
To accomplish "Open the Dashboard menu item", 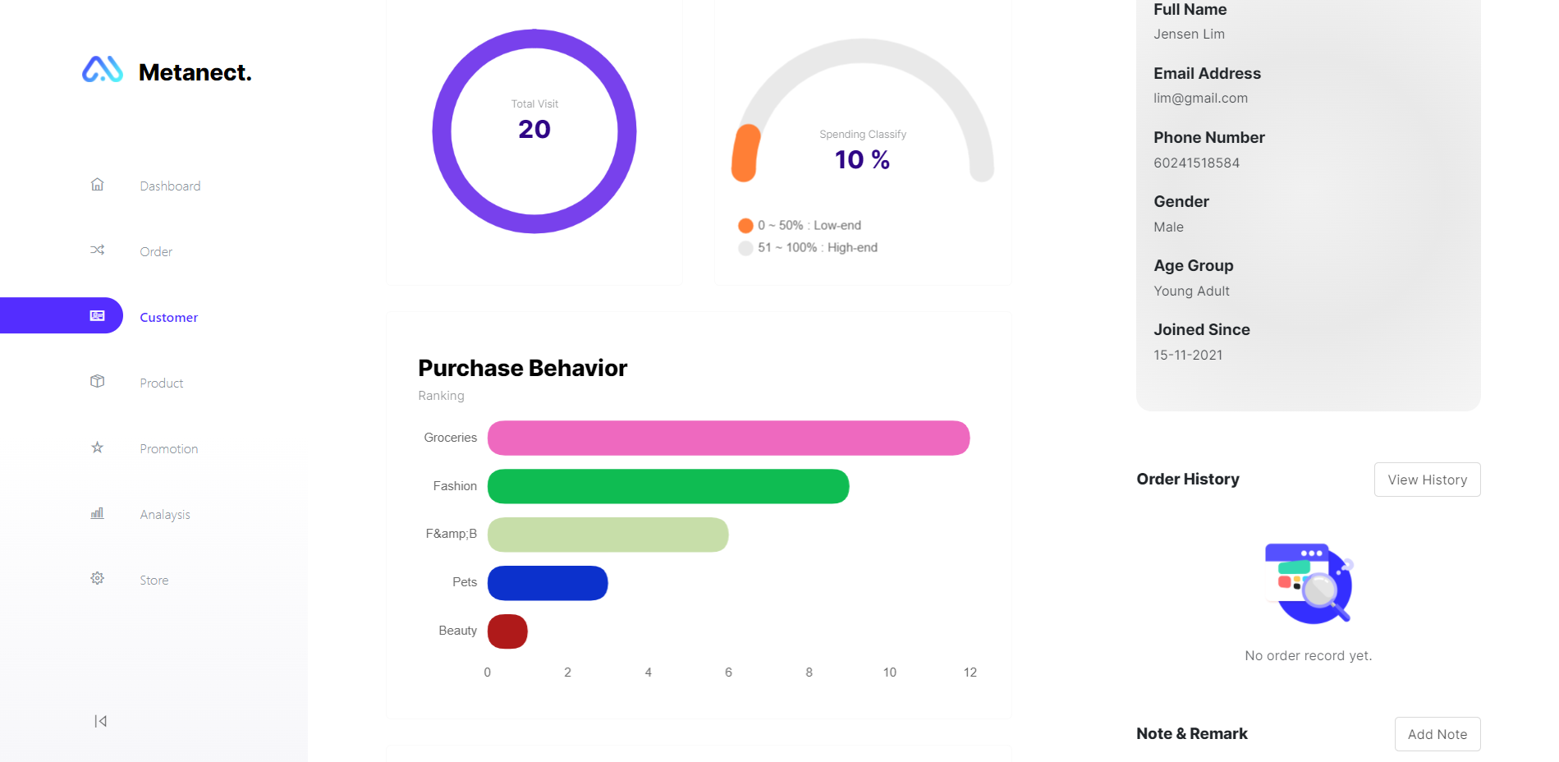I will [x=170, y=186].
